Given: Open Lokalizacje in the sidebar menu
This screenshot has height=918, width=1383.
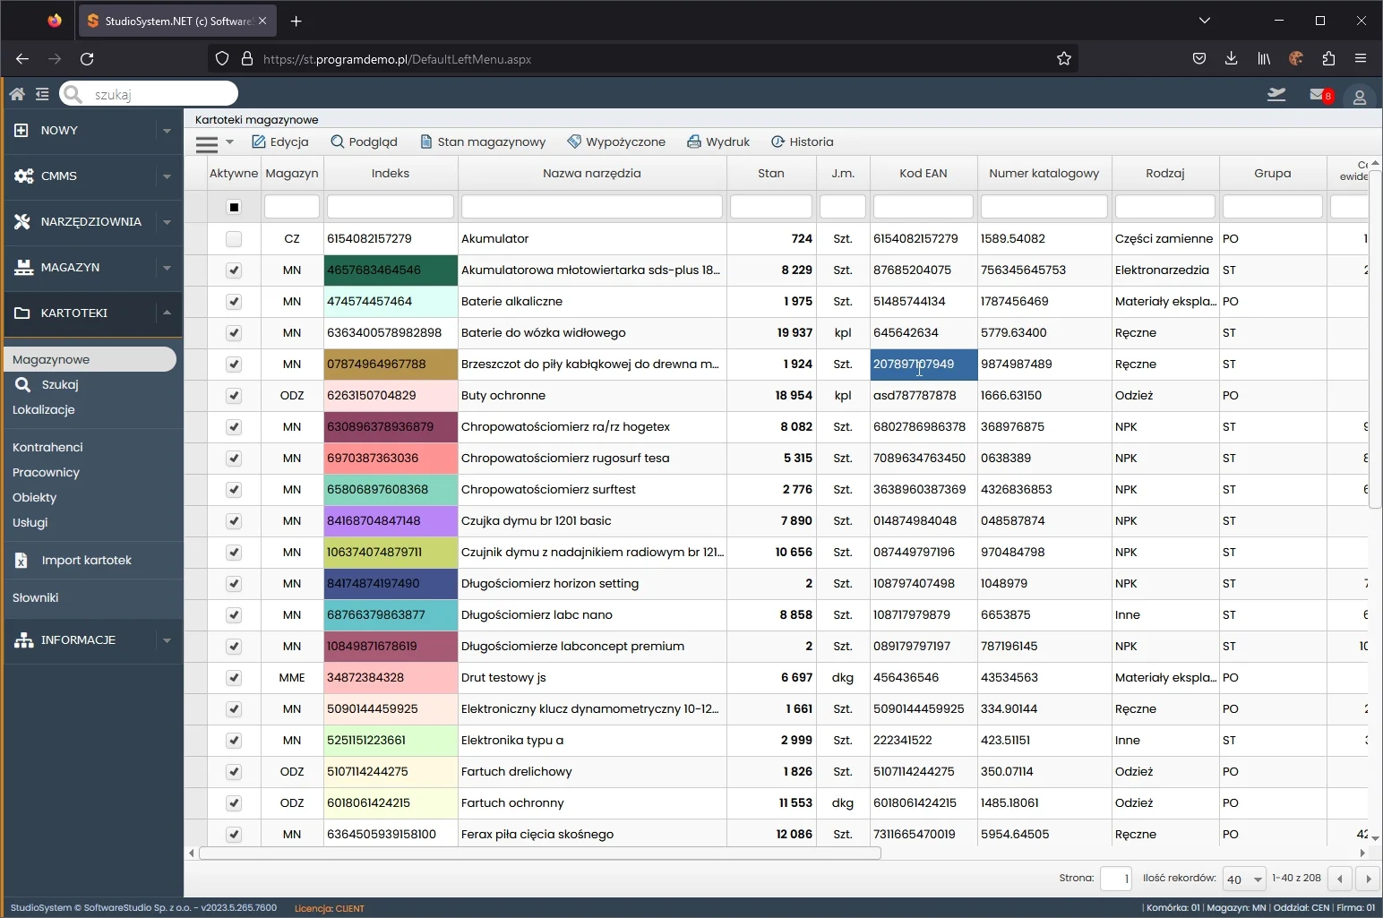Looking at the screenshot, I should 44,409.
